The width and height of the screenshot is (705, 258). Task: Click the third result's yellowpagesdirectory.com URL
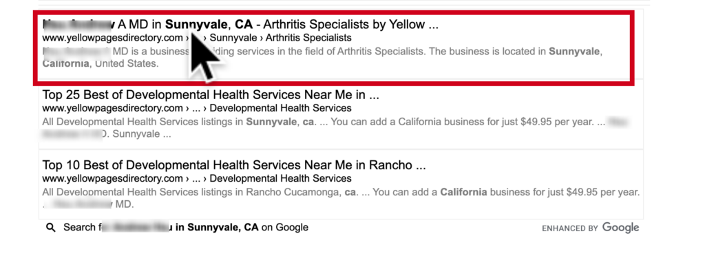[x=112, y=179]
